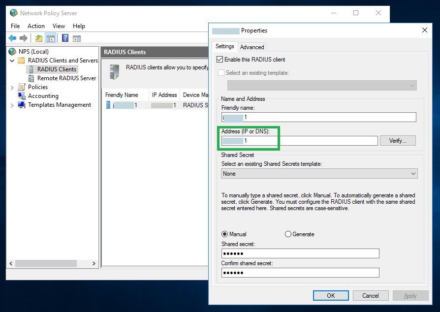The height and width of the screenshot is (312, 440).
Task: Click the Verify button
Action: coord(398,141)
